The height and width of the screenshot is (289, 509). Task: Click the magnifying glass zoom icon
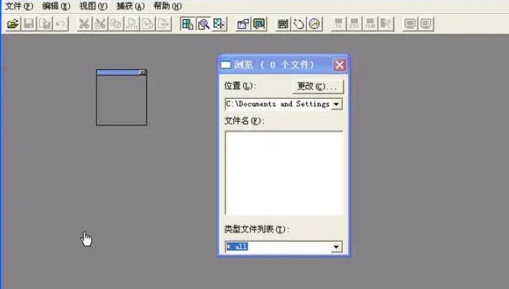(x=203, y=24)
